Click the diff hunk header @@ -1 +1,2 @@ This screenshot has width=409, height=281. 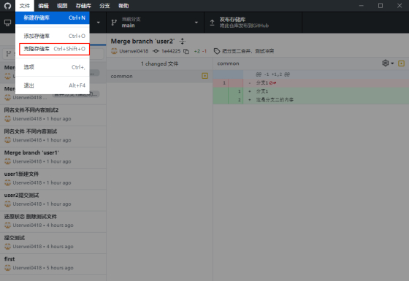(311, 74)
